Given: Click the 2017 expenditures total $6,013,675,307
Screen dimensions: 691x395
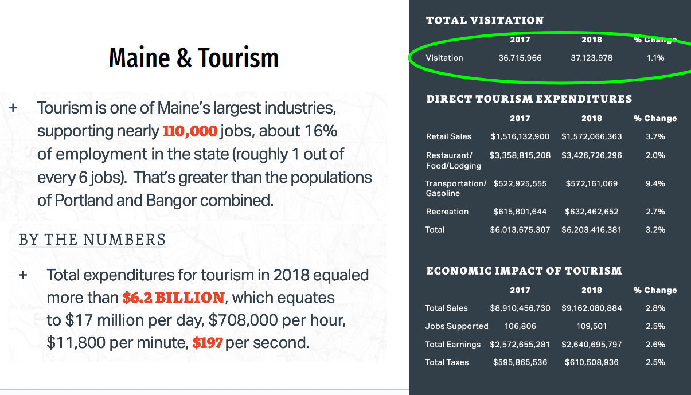Looking at the screenshot, I should coord(520,229).
